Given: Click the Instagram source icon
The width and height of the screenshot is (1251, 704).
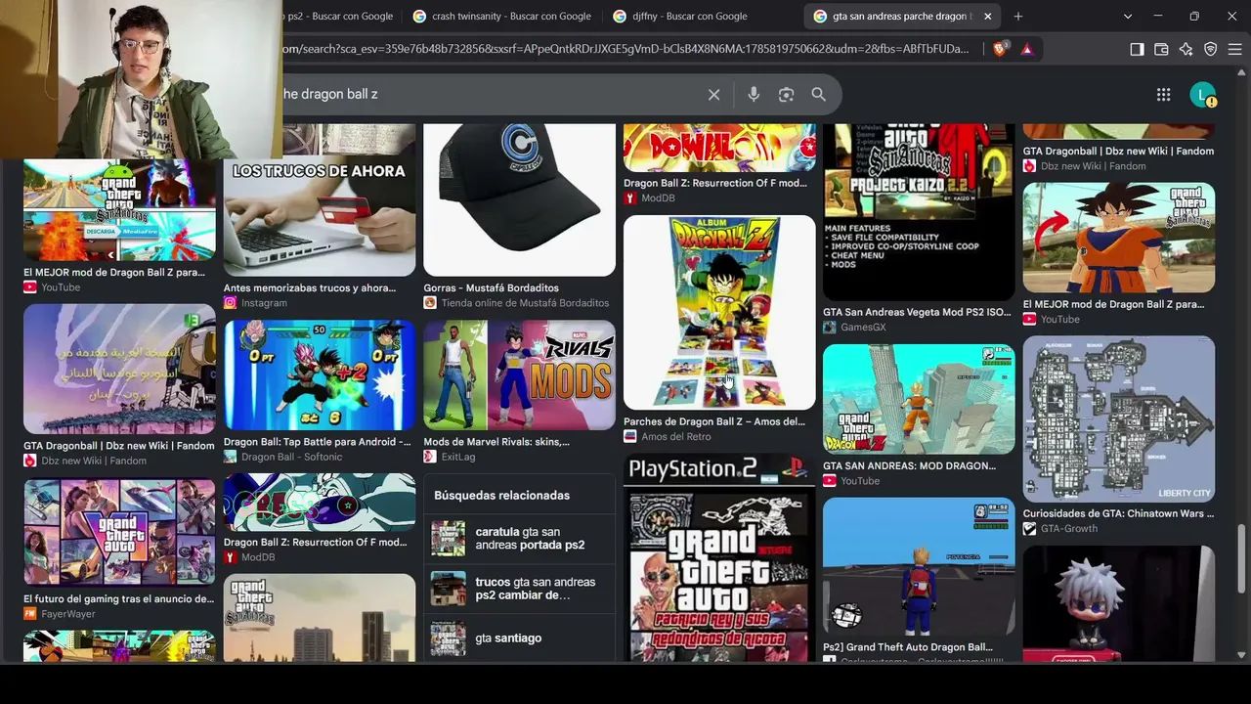Looking at the screenshot, I should 230,303.
